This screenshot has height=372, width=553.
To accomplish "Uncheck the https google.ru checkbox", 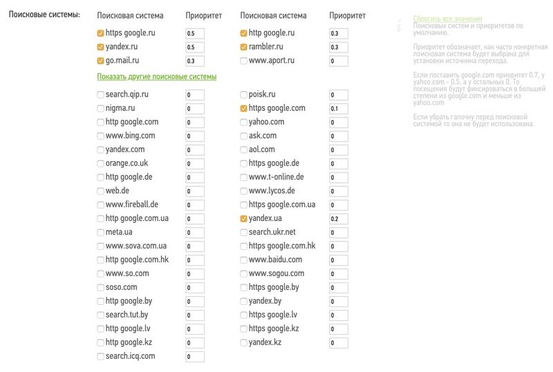I will tap(101, 33).
